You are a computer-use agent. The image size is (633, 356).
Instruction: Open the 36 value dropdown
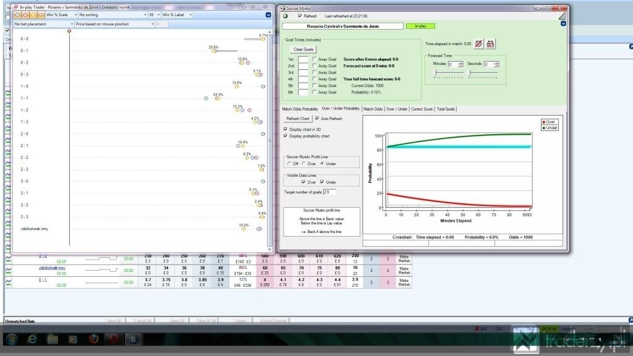click(x=154, y=15)
